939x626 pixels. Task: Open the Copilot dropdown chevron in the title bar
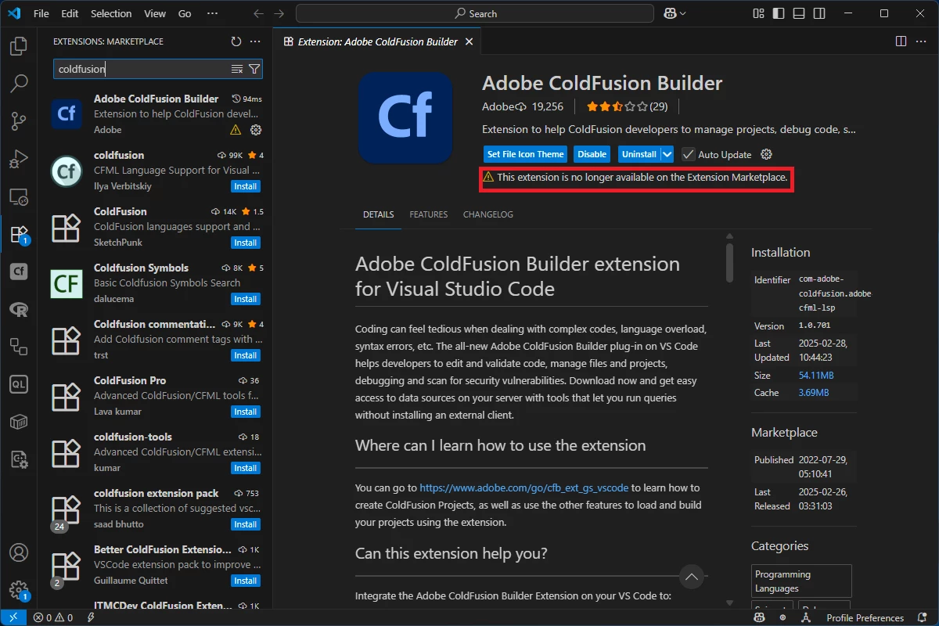(x=683, y=13)
